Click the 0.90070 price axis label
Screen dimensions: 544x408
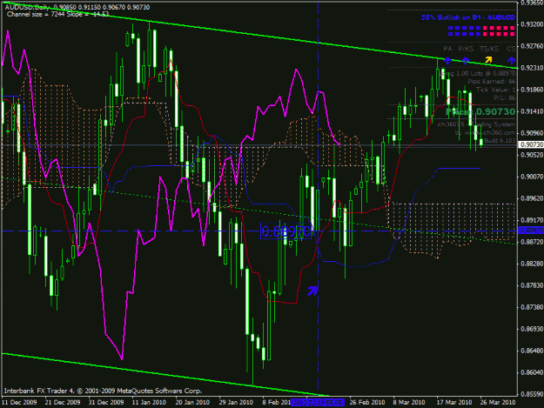532,177
